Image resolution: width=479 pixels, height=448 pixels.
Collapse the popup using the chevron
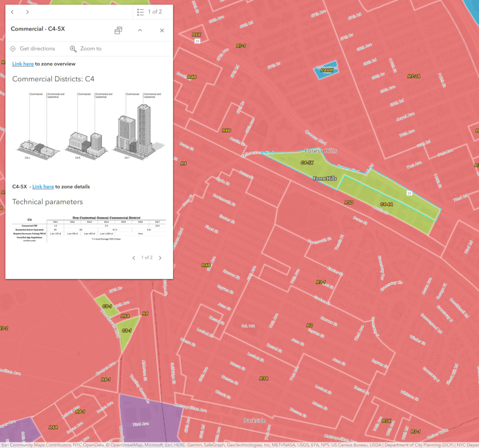coord(140,30)
